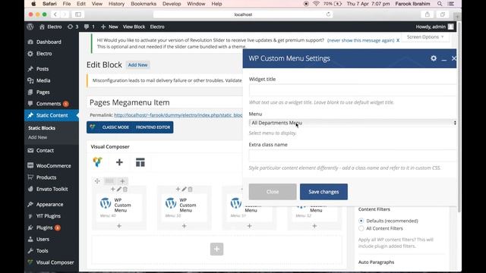
Task: Dismiss the Revolution Slider notice with the X
Action: coord(398,40)
